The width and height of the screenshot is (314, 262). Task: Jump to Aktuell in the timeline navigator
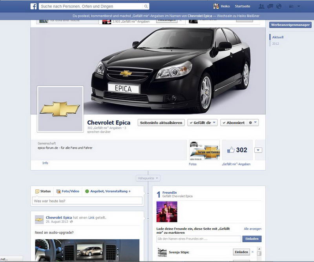click(x=278, y=37)
